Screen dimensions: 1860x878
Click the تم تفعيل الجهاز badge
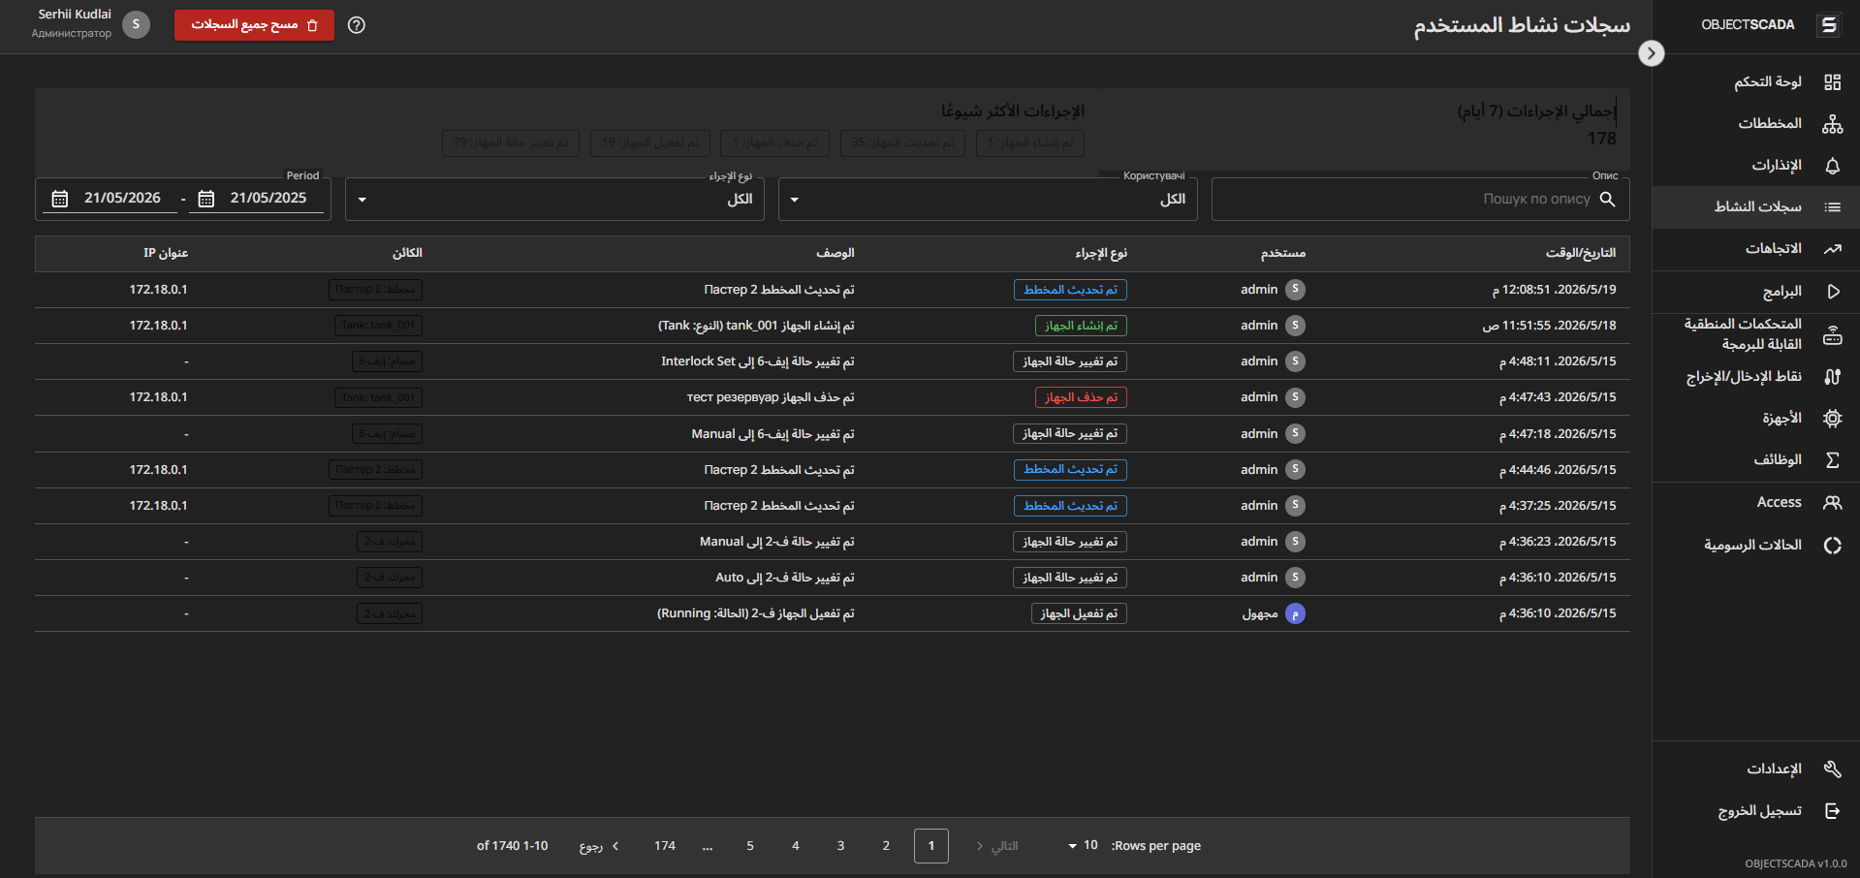point(1079,613)
